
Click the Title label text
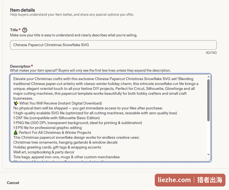pos(14,30)
